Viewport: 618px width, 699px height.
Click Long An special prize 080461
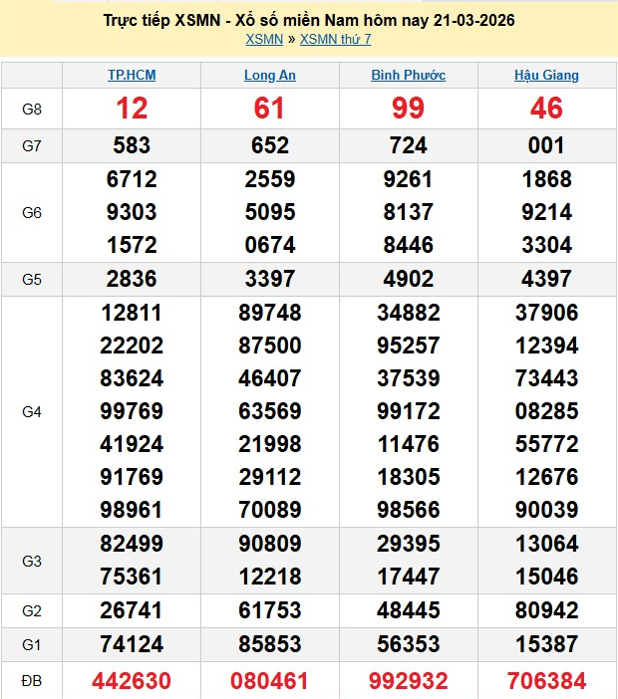tap(270, 681)
